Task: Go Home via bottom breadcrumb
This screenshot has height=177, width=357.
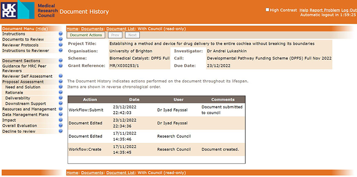Action: (73, 173)
